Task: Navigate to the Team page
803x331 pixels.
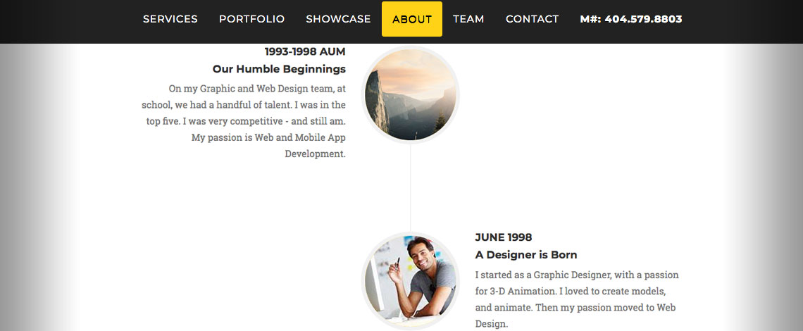Action: [468, 19]
